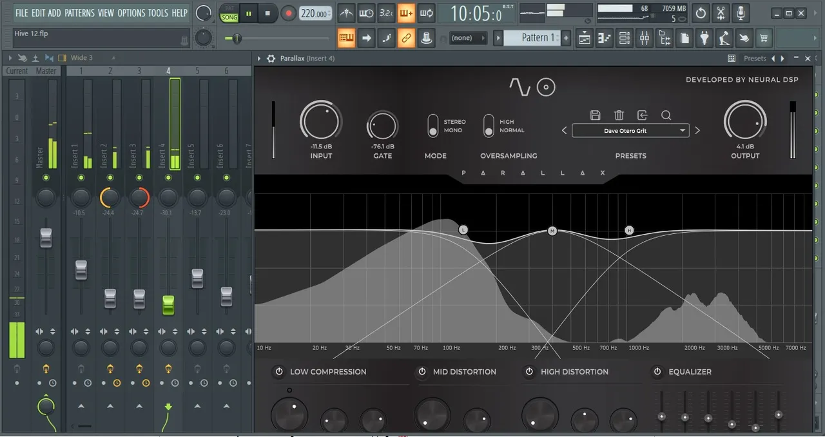Go to previous Parallax preset arrow
The image size is (825, 437).
[x=564, y=131]
